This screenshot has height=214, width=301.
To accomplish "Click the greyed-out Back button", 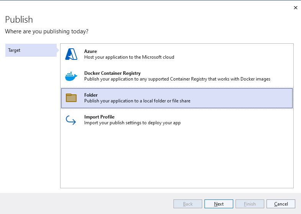I will tap(188, 204).
